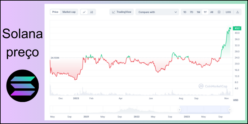The width and height of the screenshot is (248, 124).
Task: Show the All time range
Action: (212, 12)
